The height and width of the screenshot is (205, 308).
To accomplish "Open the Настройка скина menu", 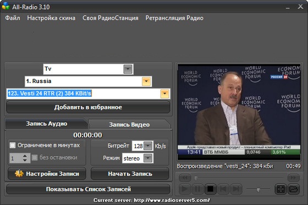I will click(x=51, y=18).
